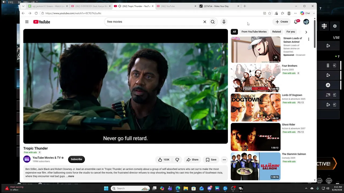This screenshot has height=193, width=344.
Task: Open the Seinen Anime sponsored thumbnail
Action: click(x=256, y=50)
